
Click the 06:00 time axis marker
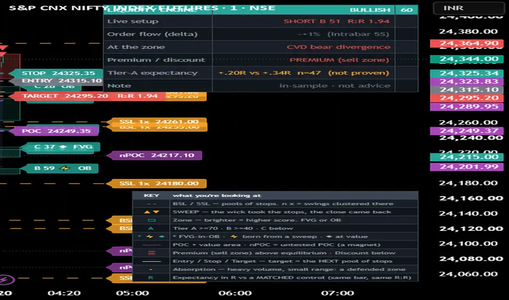tap(235, 293)
